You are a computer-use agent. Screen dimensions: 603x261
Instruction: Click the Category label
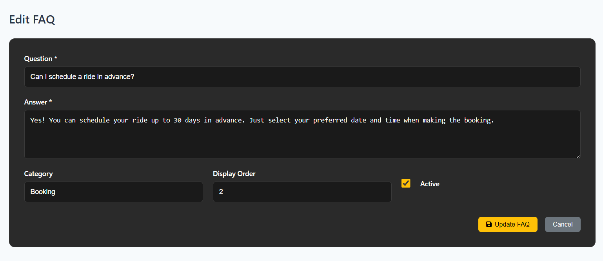(x=38, y=173)
